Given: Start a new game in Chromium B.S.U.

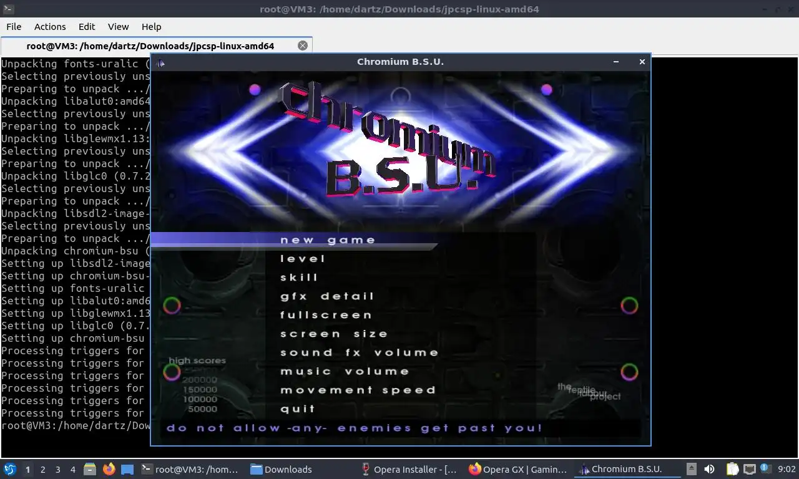Looking at the screenshot, I should click(x=328, y=240).
